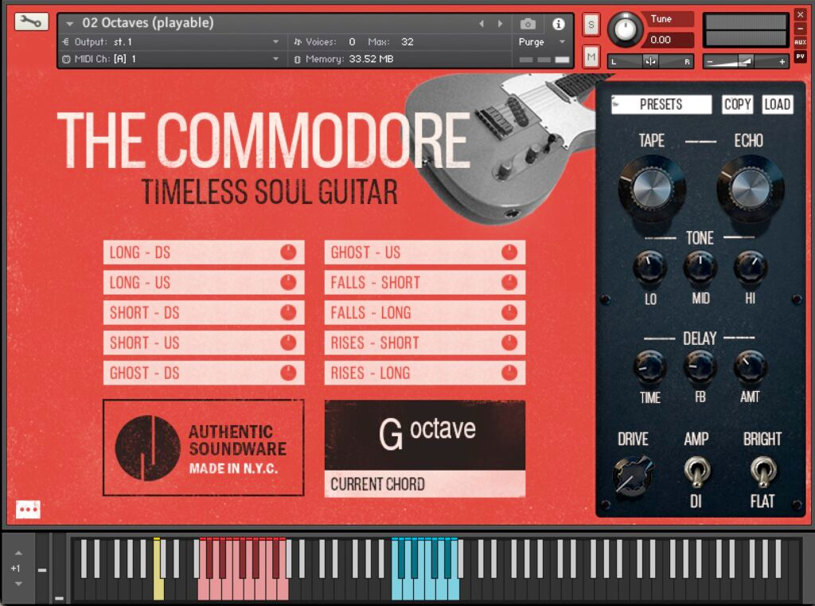This screenshot has height=606, width=815.
Task: Click the wrench instrument edit icon
Action: pos(31,22)
